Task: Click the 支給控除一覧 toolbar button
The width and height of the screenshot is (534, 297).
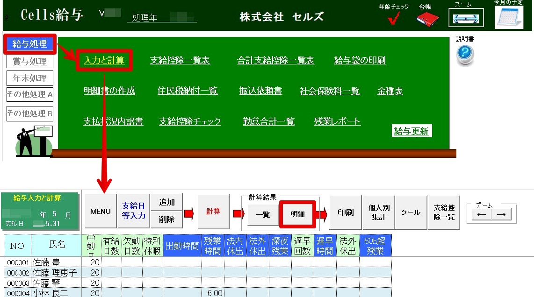Action: tap(444, 212)
